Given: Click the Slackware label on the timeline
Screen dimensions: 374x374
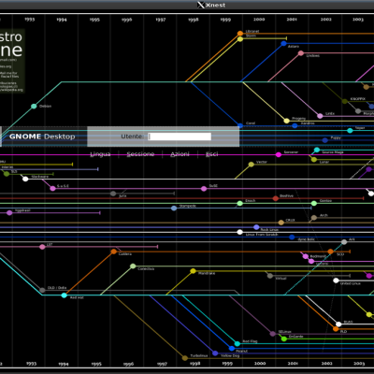Looking at the screenshot, I should pyautogui.click(x=40, y=177).
